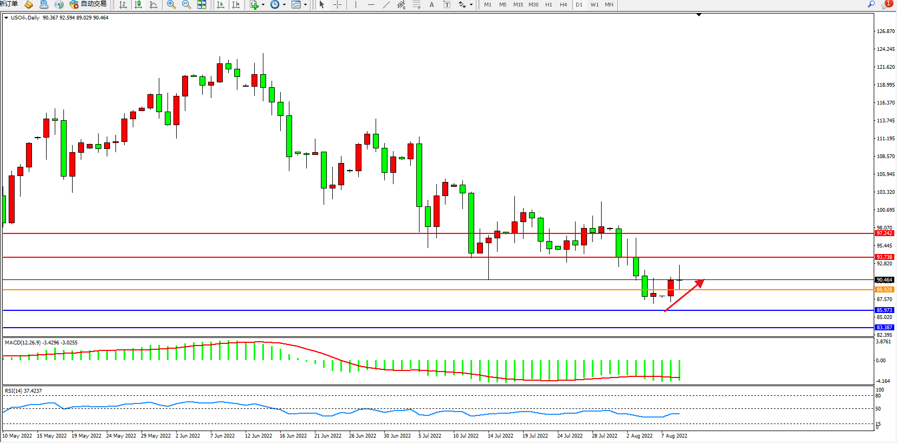Zoom in on the chart
The width and height of the screenshot is (897, 443).
[171, 4]
